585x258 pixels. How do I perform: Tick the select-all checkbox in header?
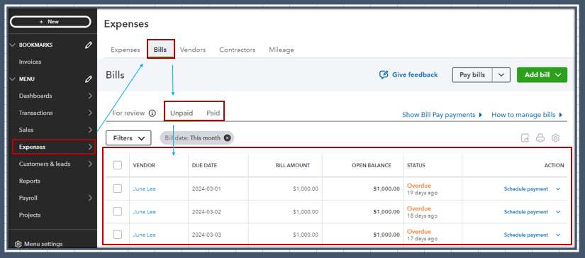pos(118,165)
